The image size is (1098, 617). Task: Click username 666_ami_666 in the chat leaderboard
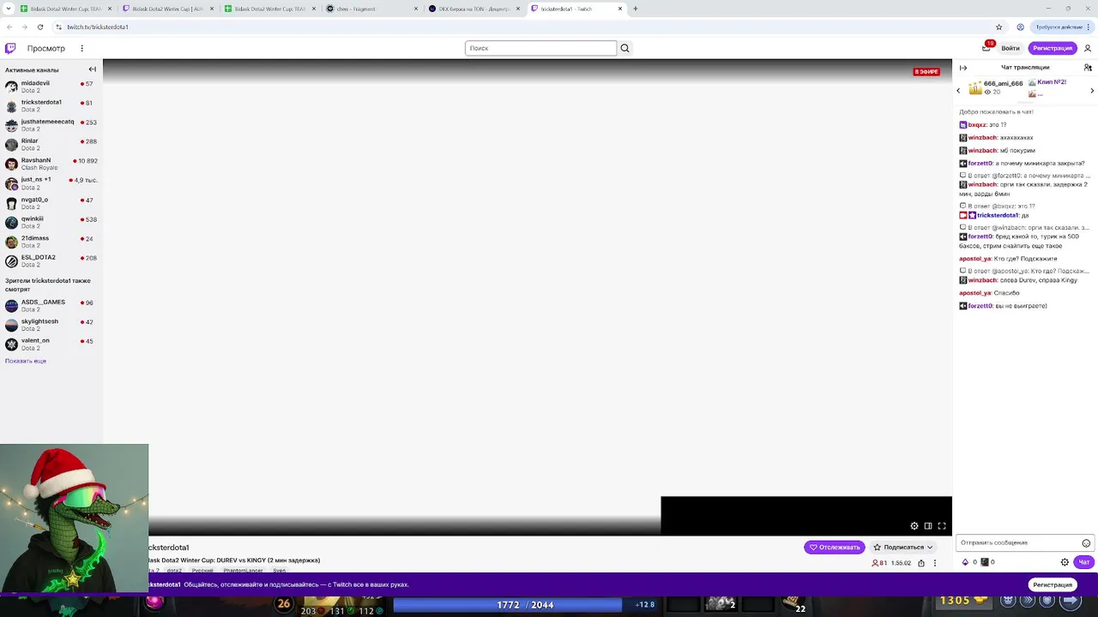point(1004,83)
